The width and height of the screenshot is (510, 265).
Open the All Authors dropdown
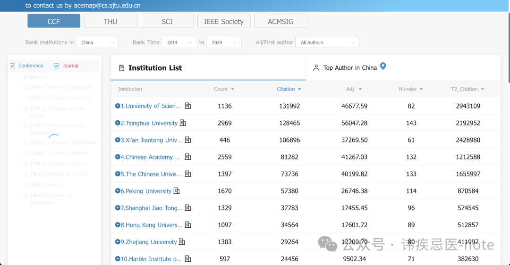[327, 42]
